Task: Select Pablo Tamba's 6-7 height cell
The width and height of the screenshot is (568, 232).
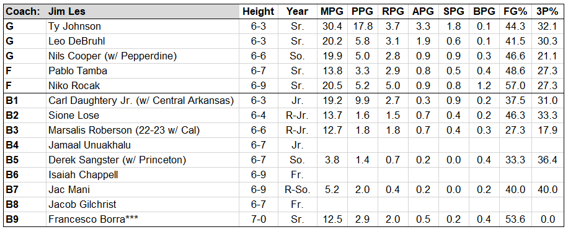Action: [259, 71]
